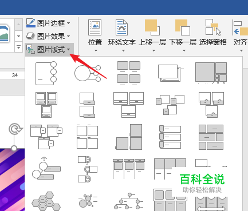Viewport: 248px width, 211px height.
Task: Expand the 对齐 dropdown arrow
Action: click(x=241, y=50)
